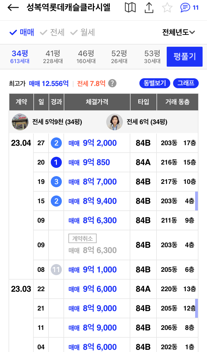
Task: Open the map view icon
Action: pos(130,8)
